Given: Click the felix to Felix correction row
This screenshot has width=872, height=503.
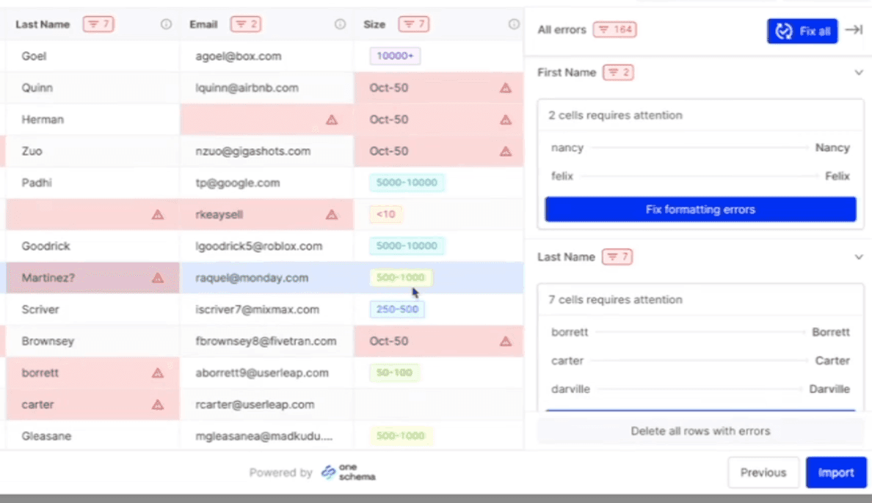Looking at the screenshot, I should (x=701, y=176).
